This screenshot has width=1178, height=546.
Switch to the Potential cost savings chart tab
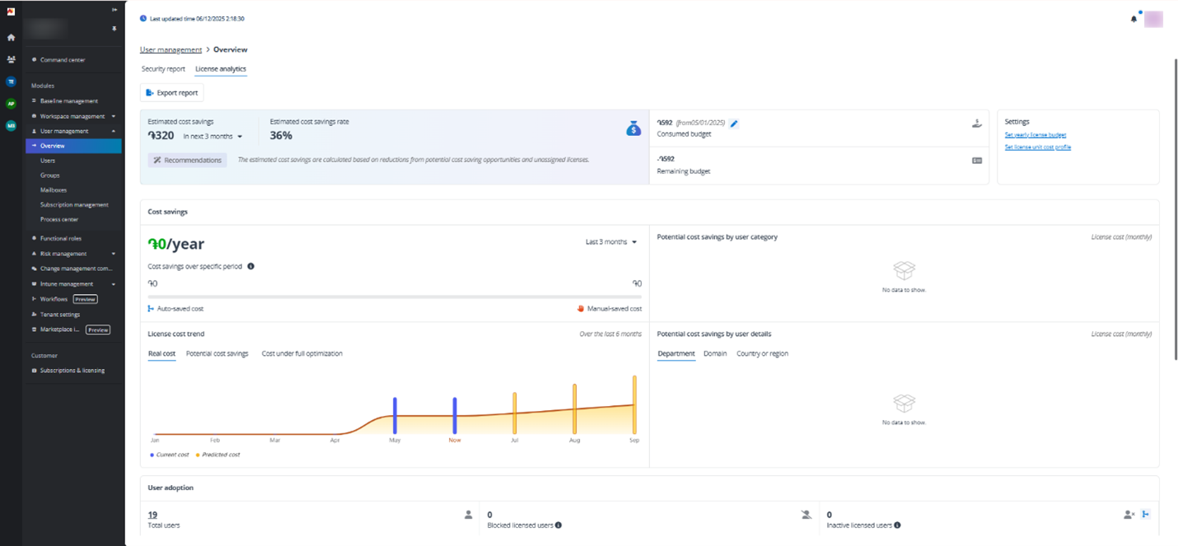[x=217, y=353]
